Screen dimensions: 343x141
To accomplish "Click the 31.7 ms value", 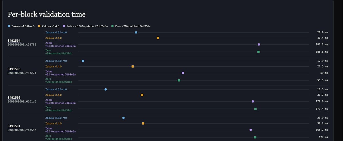I will point(323,95).
